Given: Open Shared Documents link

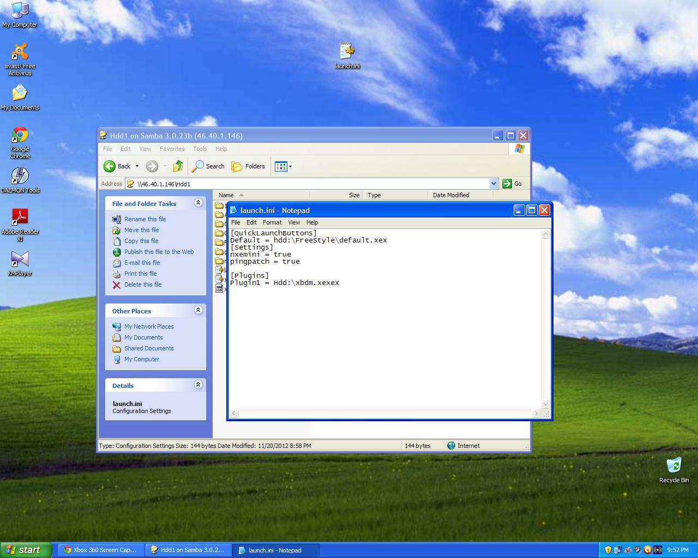Looking at the screenshot, I should point(149,348).
